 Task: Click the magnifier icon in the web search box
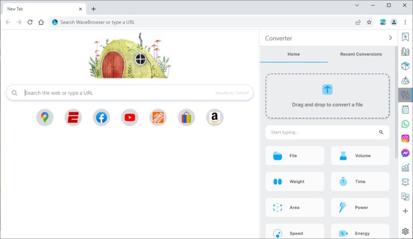[14, 93]
